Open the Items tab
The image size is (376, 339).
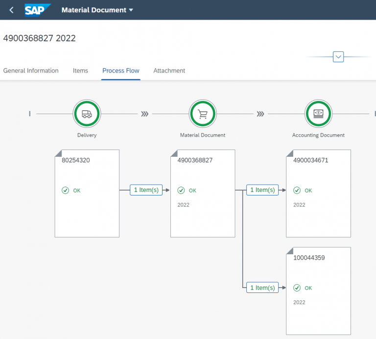click(80, 71)
